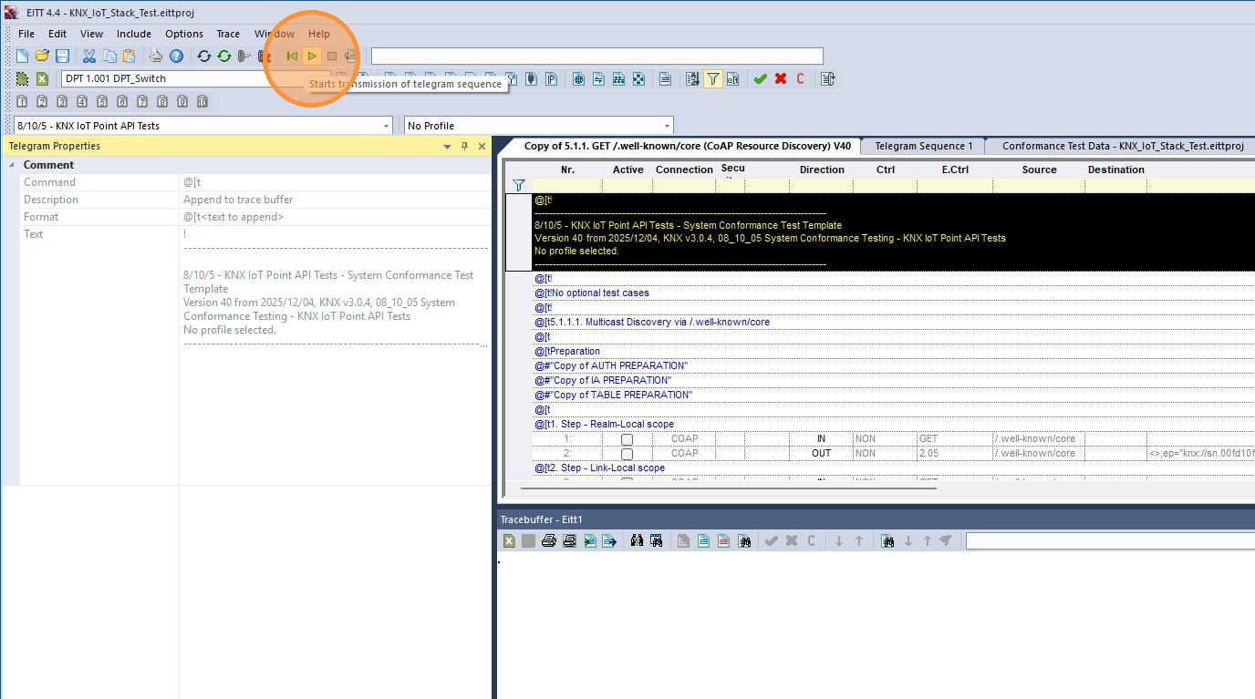Click the globe document icon in the toolbar
Image resolution: width=1255 pixels, height=699 pixels.
pyautogui.click(x=578, y=79)
